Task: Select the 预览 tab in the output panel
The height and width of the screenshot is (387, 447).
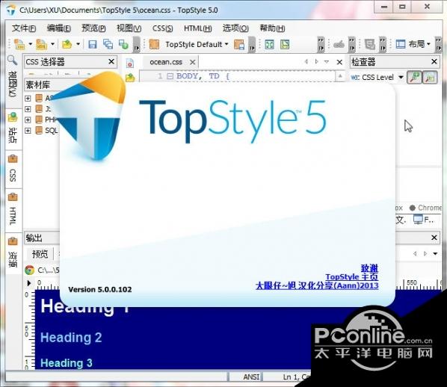Action: pos(40,254)
